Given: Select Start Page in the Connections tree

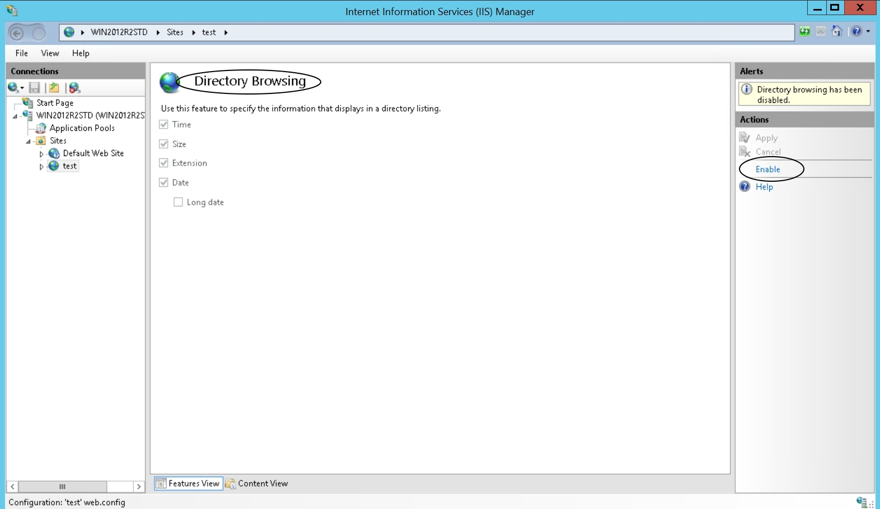Looking at the screenshot, I should click(x=55, y=103).
